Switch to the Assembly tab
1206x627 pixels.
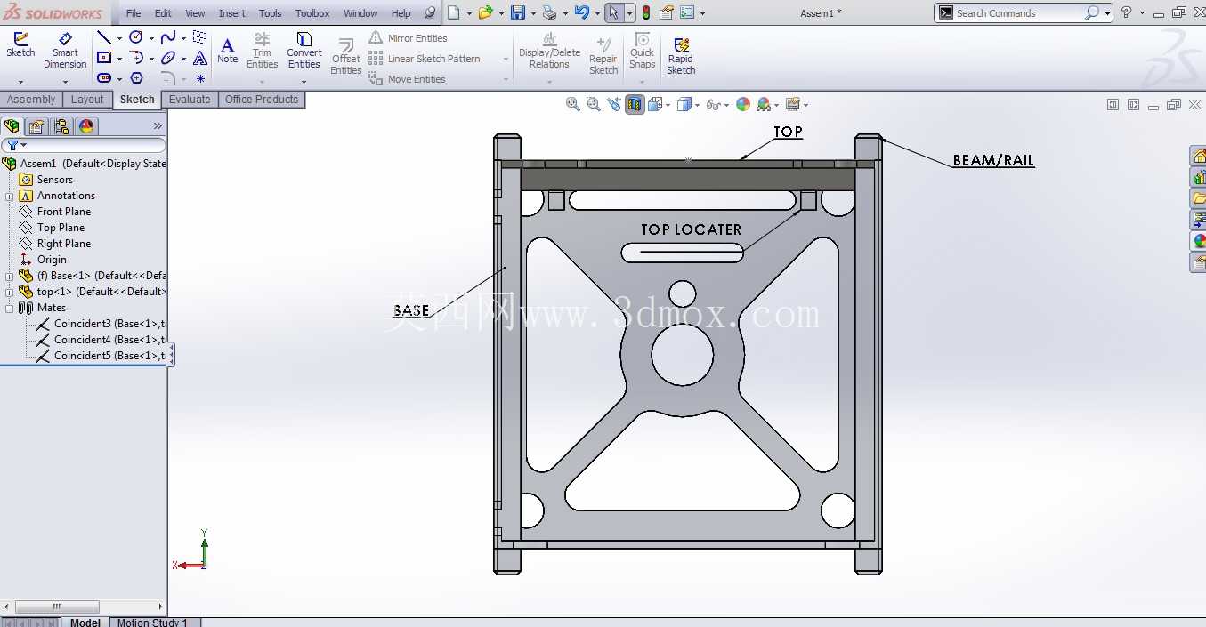click(x=31, y=100)
